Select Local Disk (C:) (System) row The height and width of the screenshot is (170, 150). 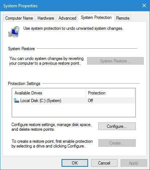[74, 101]
